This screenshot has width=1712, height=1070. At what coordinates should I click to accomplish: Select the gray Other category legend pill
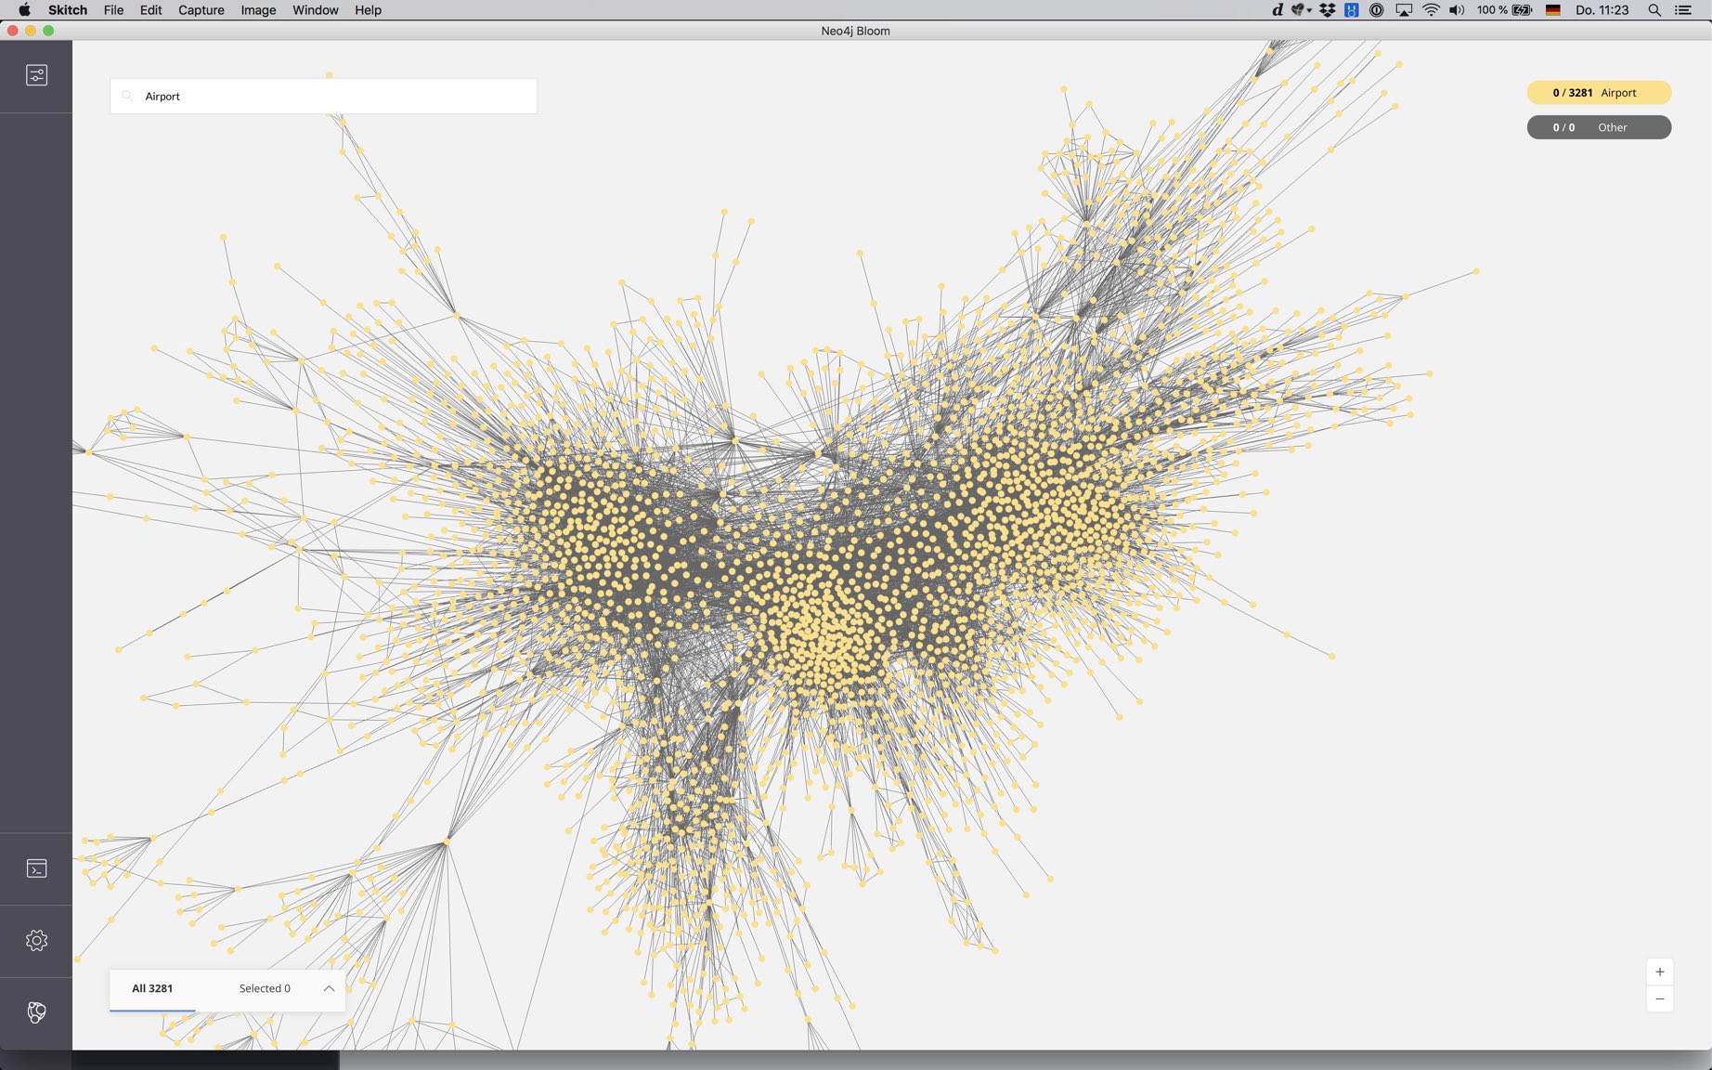(1599, 127)
